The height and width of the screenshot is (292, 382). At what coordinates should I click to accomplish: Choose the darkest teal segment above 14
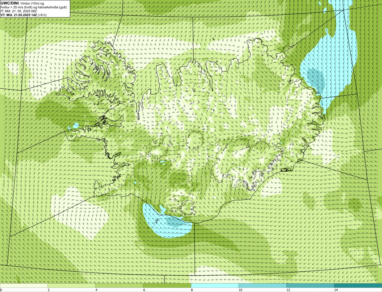358,285
